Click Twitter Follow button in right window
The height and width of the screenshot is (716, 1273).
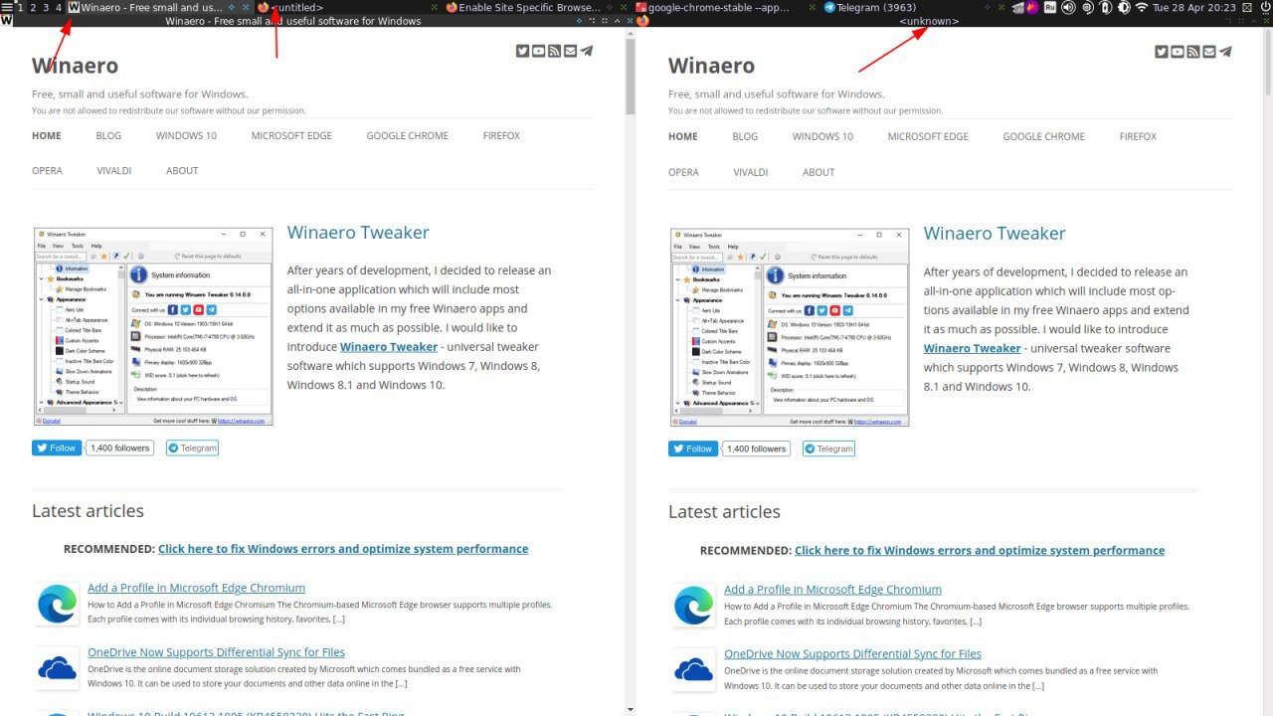[x=692, y=449]
